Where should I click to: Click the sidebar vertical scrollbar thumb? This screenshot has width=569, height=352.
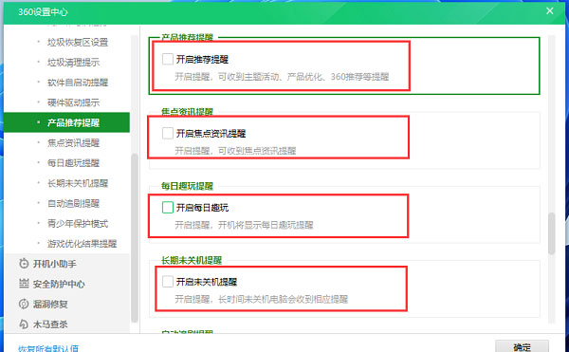[135, 238]
